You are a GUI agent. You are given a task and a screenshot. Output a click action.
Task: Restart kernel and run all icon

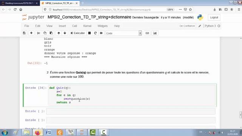point(101,33)
